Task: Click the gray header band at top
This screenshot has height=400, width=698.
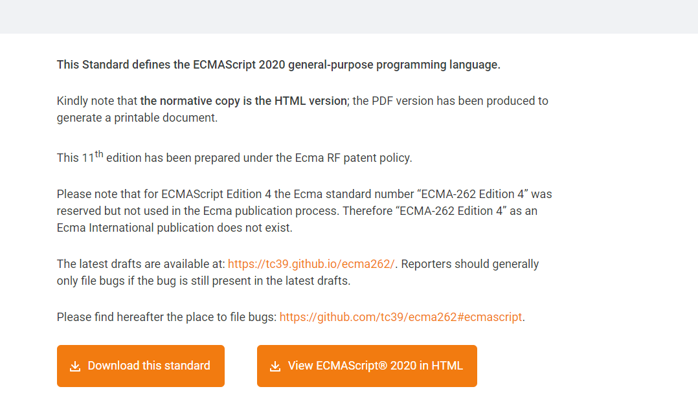Action: tap(349, 16)
